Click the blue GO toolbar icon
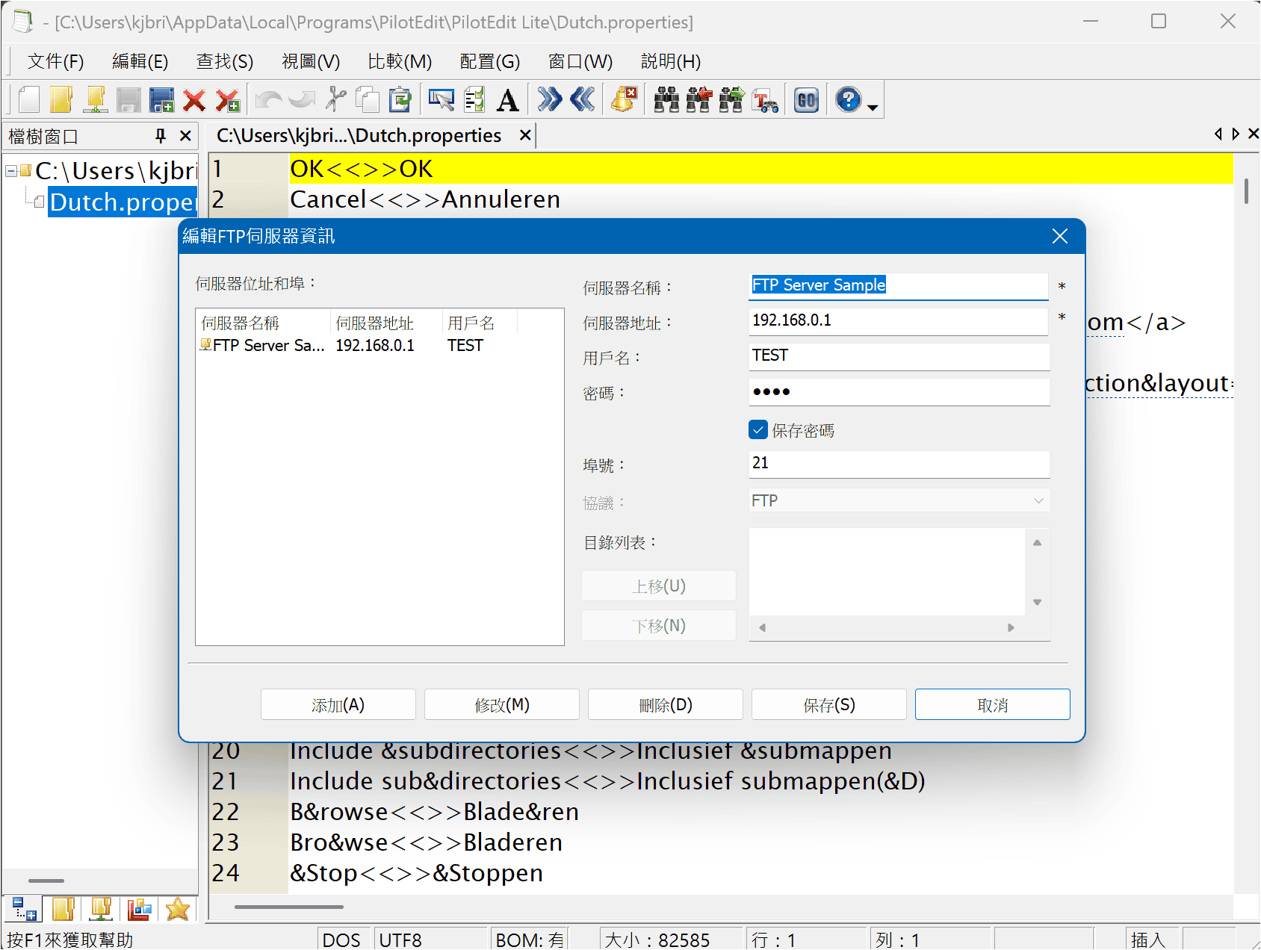The height and width of the screenshot is (950, 1261). pyautogui.click(x=806, y=99)
